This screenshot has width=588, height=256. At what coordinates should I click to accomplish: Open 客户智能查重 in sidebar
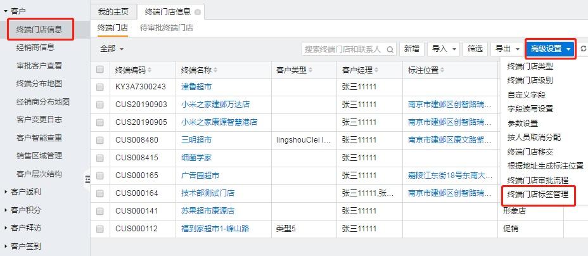[39, 138]
